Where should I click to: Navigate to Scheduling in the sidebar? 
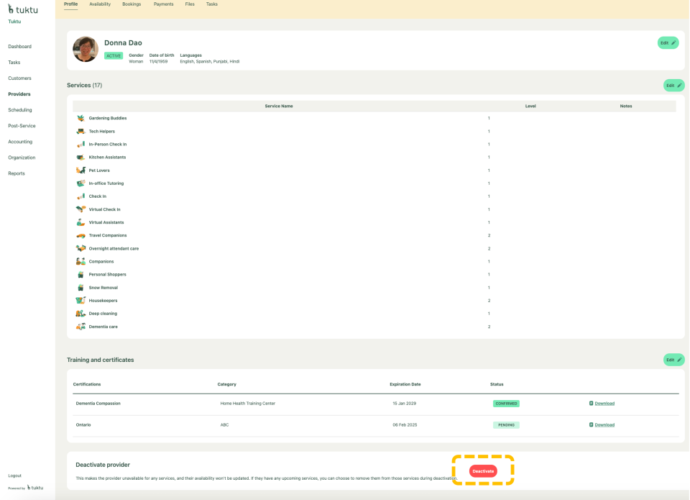click(x=20, y=110)
